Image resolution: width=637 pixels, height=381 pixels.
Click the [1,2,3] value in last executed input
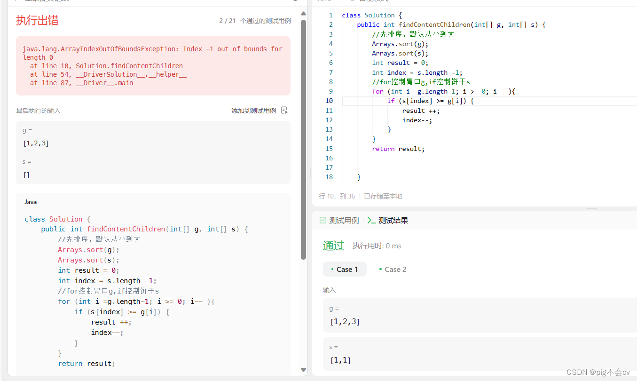[x=36, y=143]
